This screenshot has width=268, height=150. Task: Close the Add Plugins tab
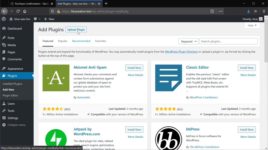99,4
